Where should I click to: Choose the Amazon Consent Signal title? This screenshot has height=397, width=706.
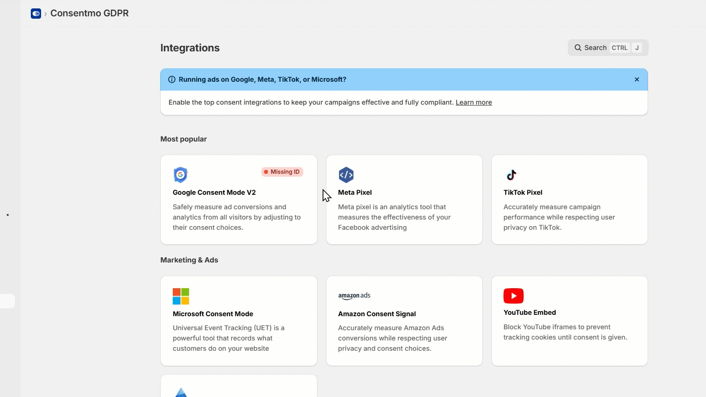[377, 314]
